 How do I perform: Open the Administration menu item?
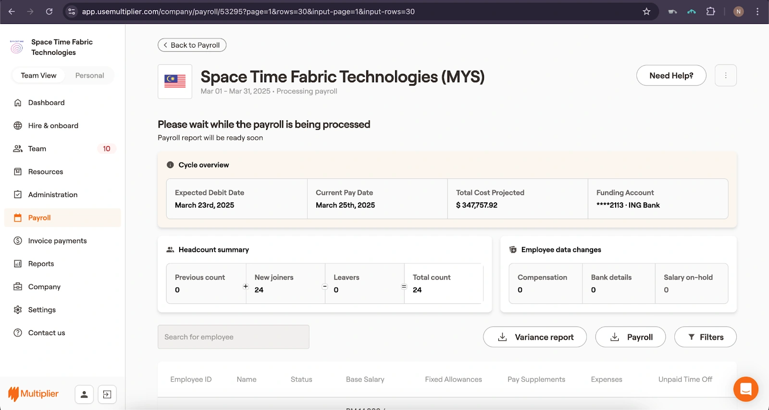tap(62, 195)
